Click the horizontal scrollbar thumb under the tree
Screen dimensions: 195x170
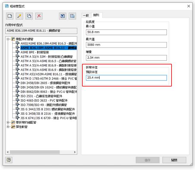[x=35, y=152]
